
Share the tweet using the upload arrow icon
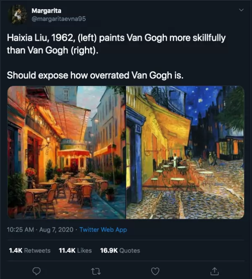(x=215, y=271)
